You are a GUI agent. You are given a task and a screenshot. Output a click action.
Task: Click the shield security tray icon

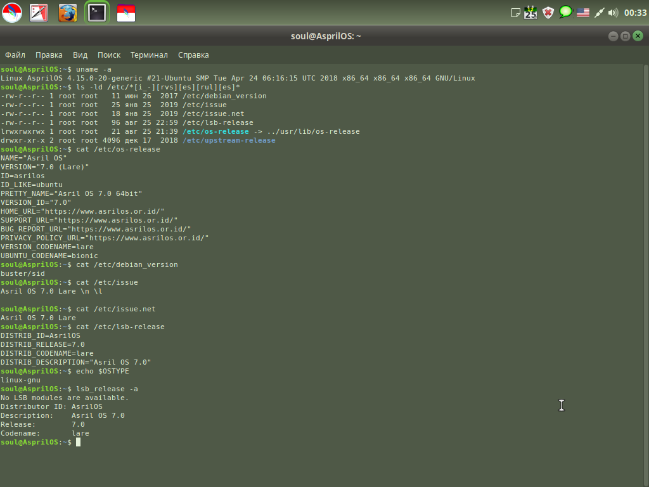tap(548, 13)
